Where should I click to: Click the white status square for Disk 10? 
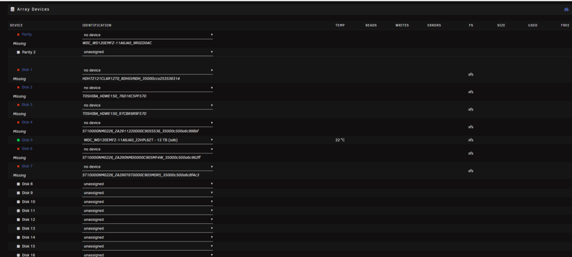coord(18,202)
